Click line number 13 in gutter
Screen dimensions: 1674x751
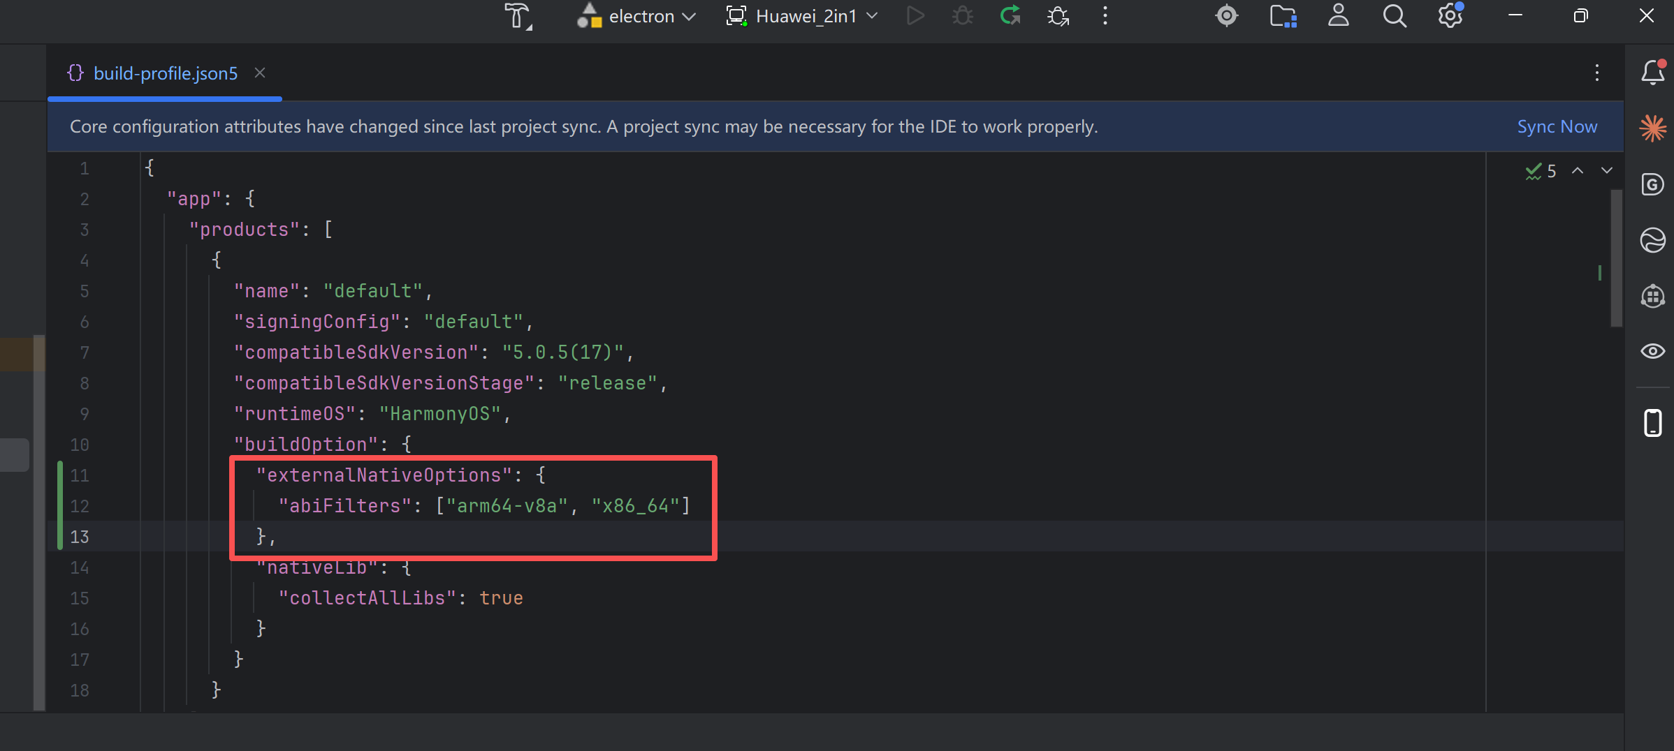coord(80,537)
